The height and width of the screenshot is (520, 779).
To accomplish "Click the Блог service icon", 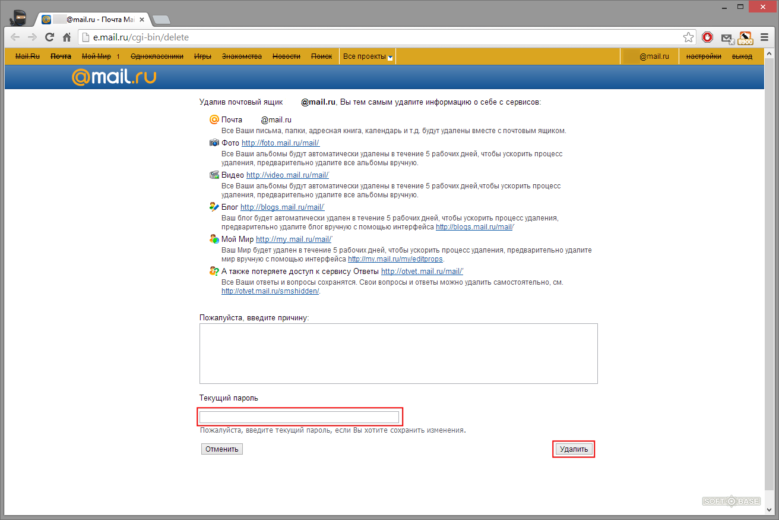I will pos(214,207).
